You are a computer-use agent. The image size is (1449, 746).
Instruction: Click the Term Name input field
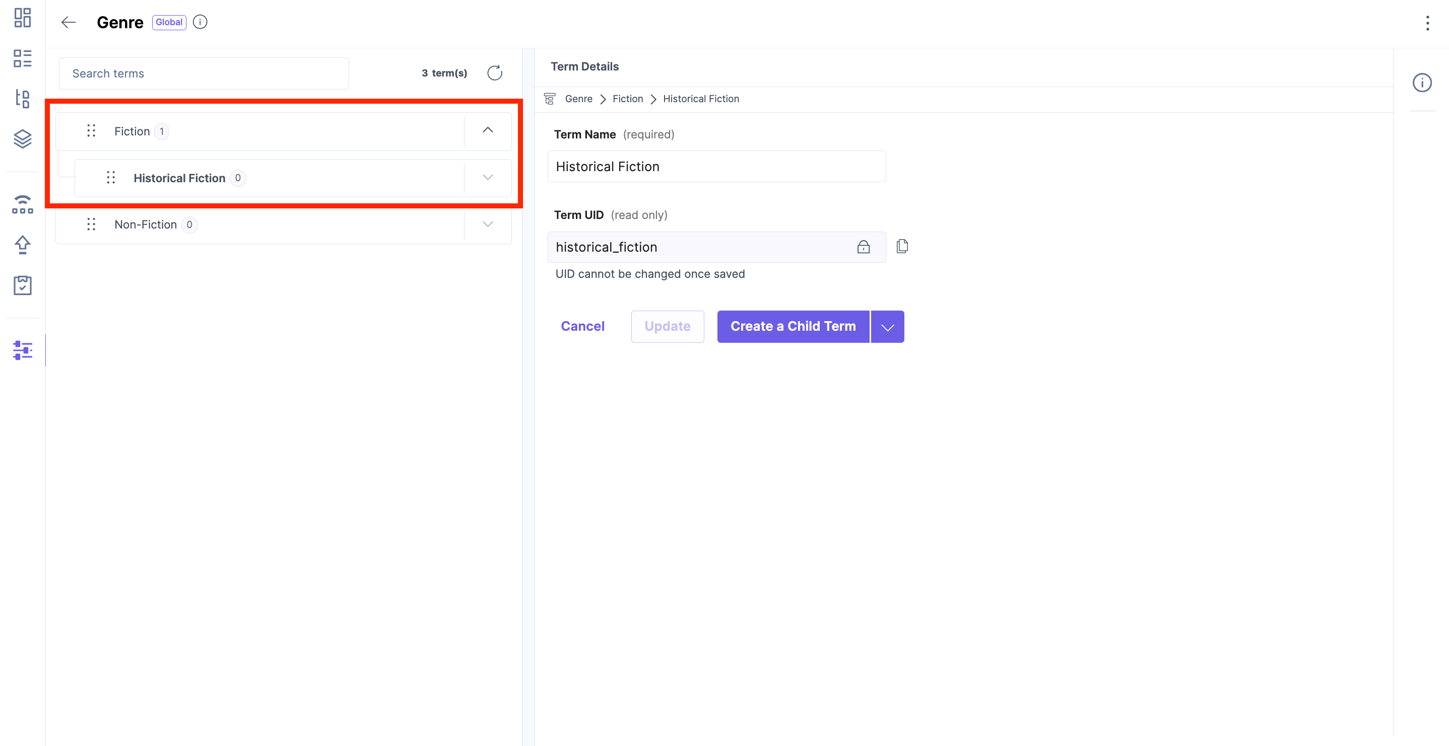click(x=716, y=167)
